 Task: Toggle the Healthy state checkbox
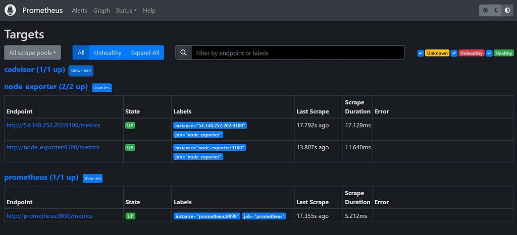point(489,53)
